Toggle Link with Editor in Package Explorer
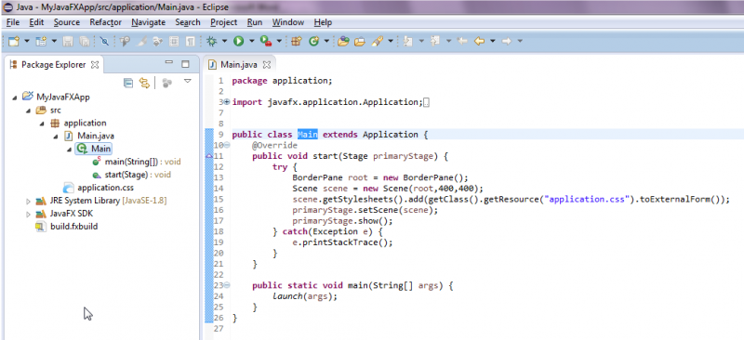 point(144,83)
